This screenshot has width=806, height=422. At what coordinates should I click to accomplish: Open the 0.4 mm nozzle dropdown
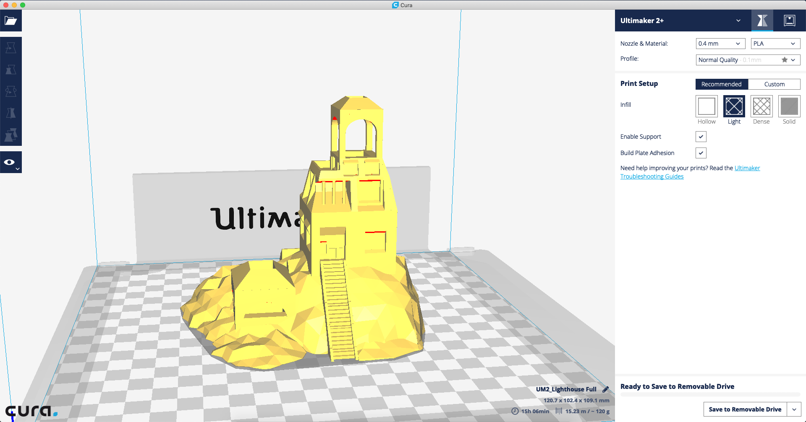pyautogui.click(x=720, y=44)
